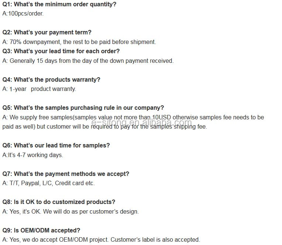Screen dimensions: 282x245
Task: Click the e-sitong.en.alibaba.com watermark
Action: pos(141,123)
